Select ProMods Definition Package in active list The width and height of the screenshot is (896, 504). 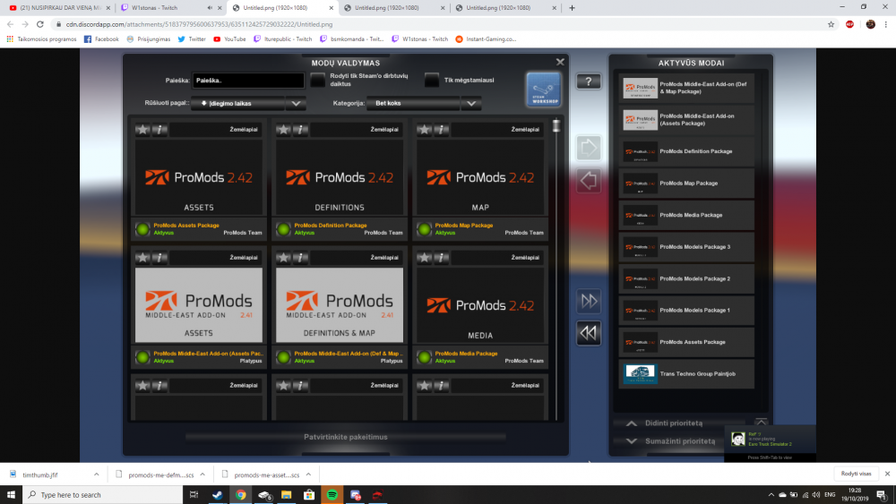(686, 152)
